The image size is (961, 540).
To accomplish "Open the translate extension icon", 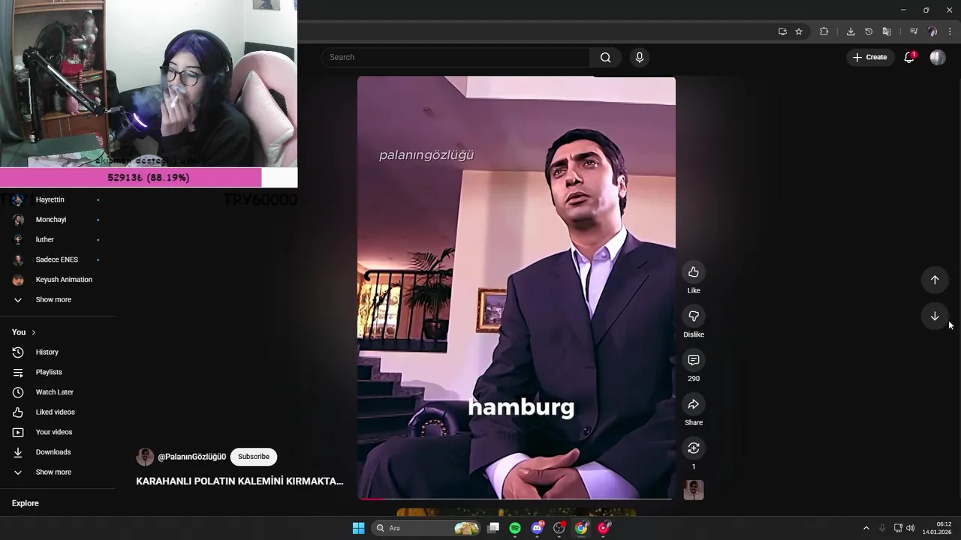I will tap(887, 31).
